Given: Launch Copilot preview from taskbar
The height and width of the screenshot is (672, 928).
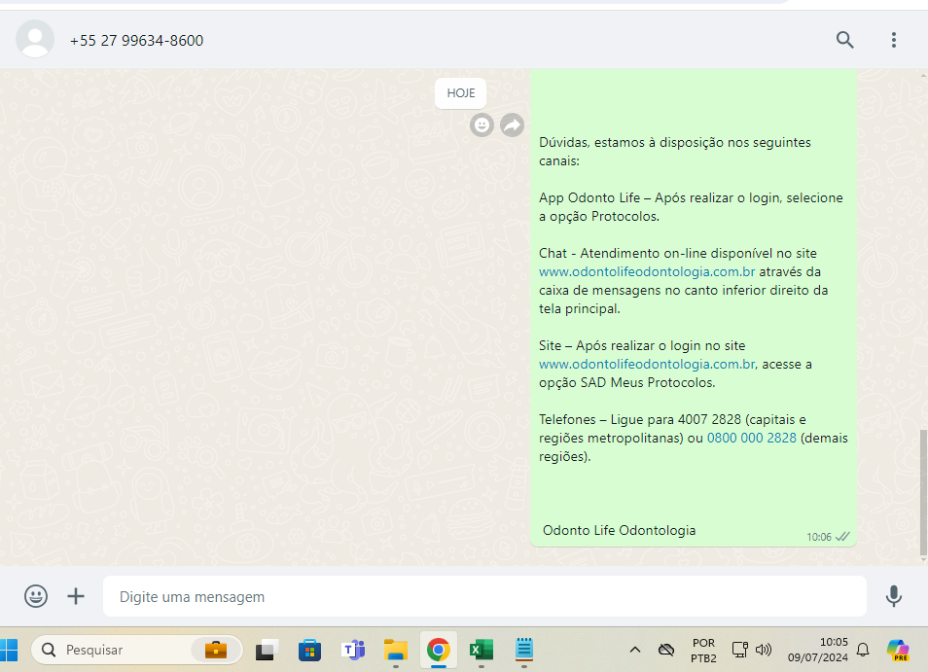Looking at the screenshot, I should [898, 650].
